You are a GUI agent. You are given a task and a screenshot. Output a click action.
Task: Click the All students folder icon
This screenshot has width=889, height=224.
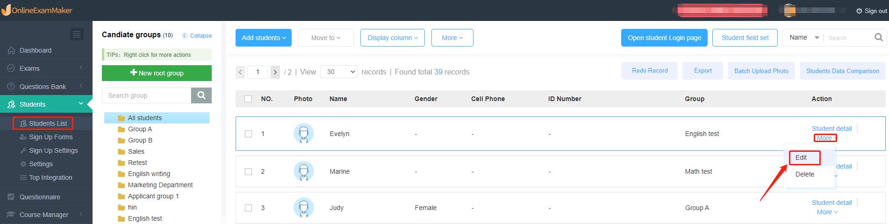click(122, 118)
